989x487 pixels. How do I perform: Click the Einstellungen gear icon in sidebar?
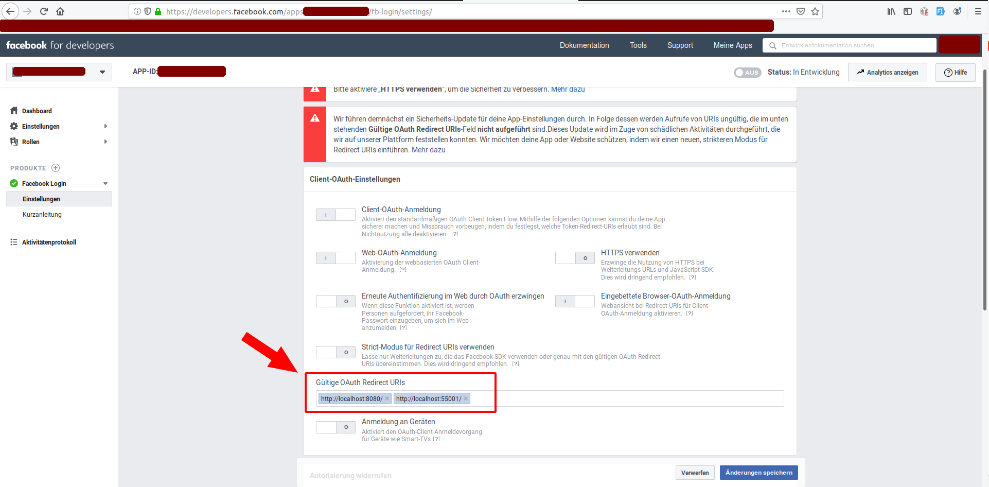(14, 126)
